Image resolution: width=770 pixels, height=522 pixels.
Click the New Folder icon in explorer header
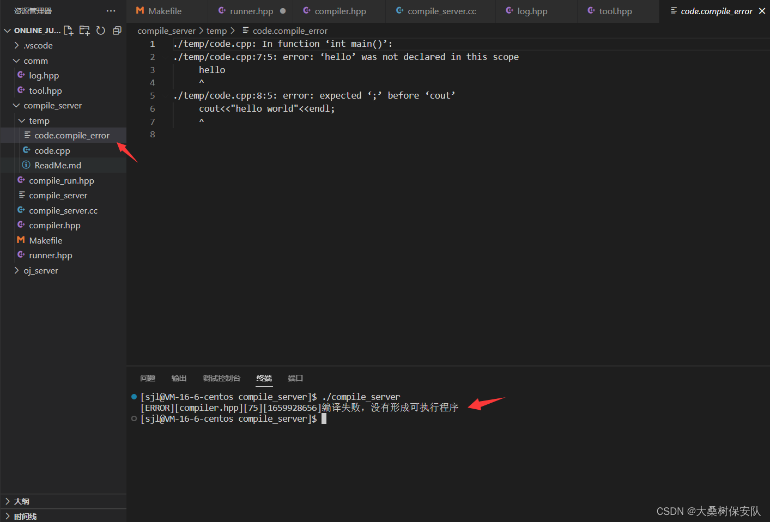pyautogui.click(x=84, y=31)
